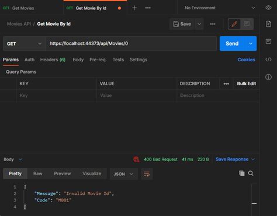277x216 pixels.
Task: Copy response body with copy icon
Action: point(241,173)
